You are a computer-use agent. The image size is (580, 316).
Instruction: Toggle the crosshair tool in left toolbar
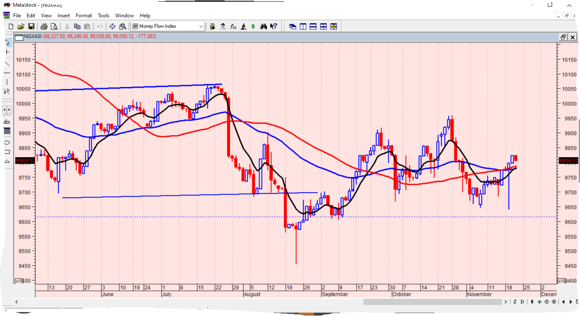click(7, 52)
